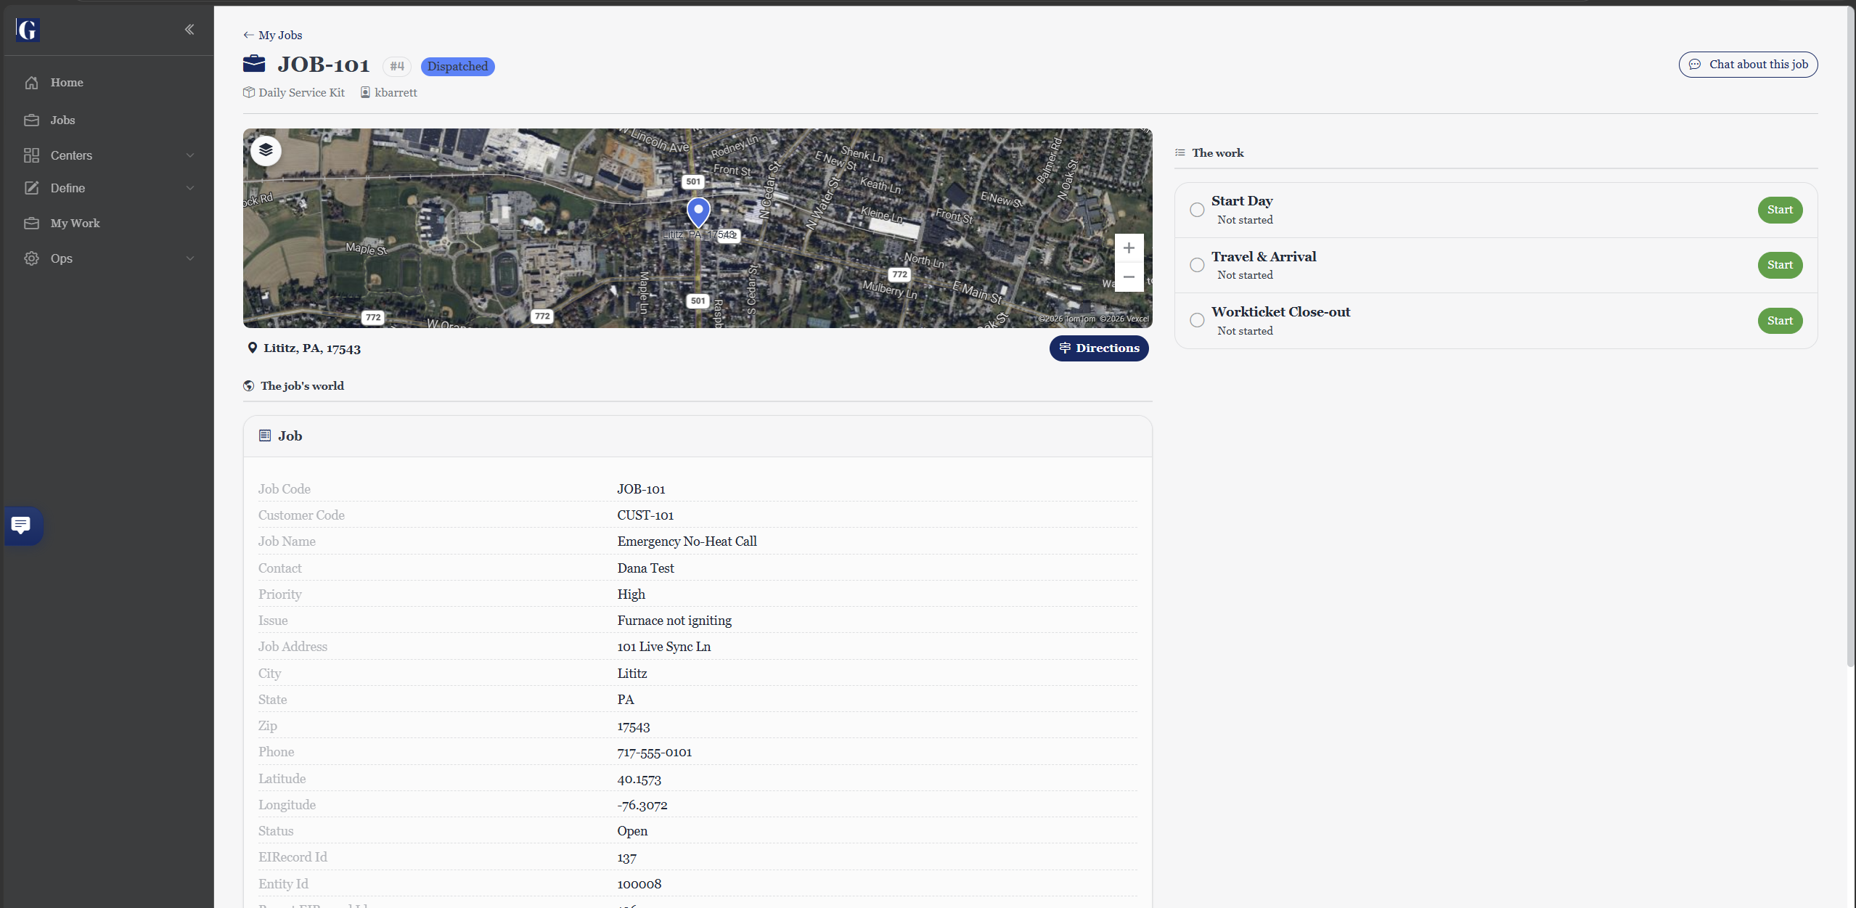
Task: Click Chat about this job button
Action: pyautogui.click(x=1748, y=65)
